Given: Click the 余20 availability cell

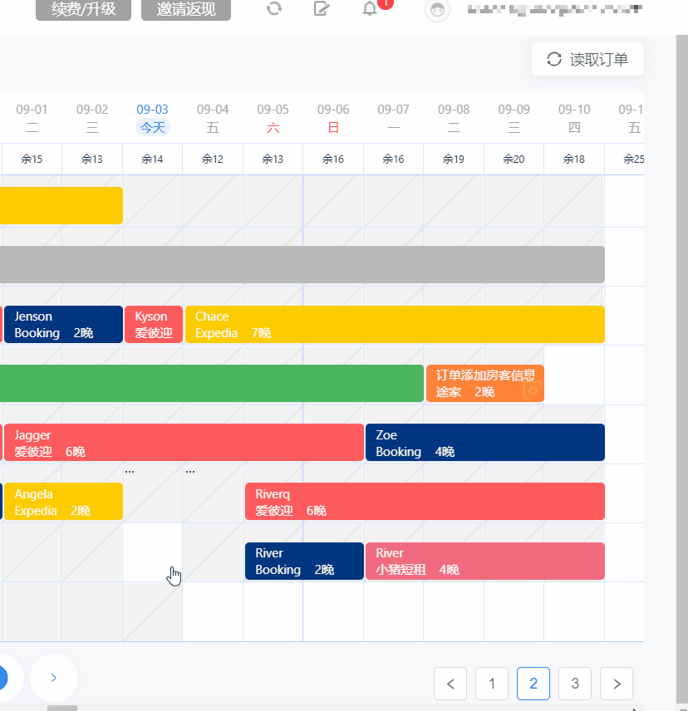Looking at the screenshot, I should [514, 159].
